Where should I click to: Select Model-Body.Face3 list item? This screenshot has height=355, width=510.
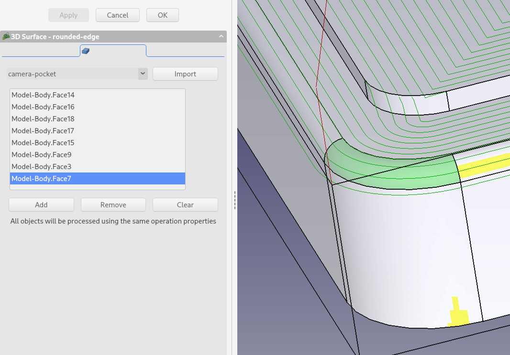[x=42, y=167]
